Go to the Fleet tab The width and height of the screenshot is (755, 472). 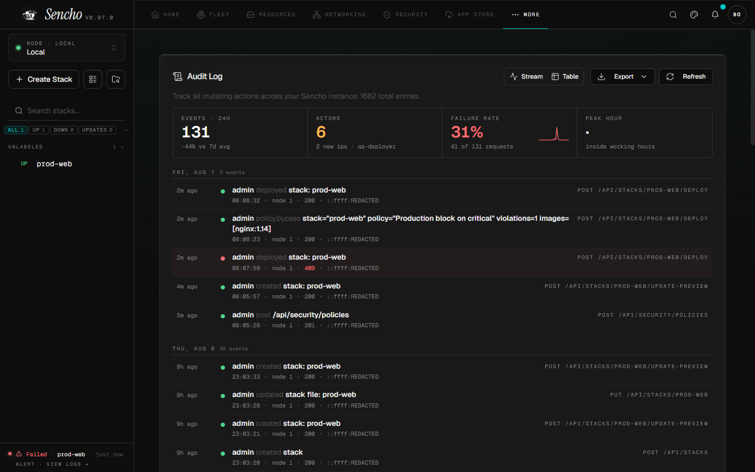[x=213, y=15]
